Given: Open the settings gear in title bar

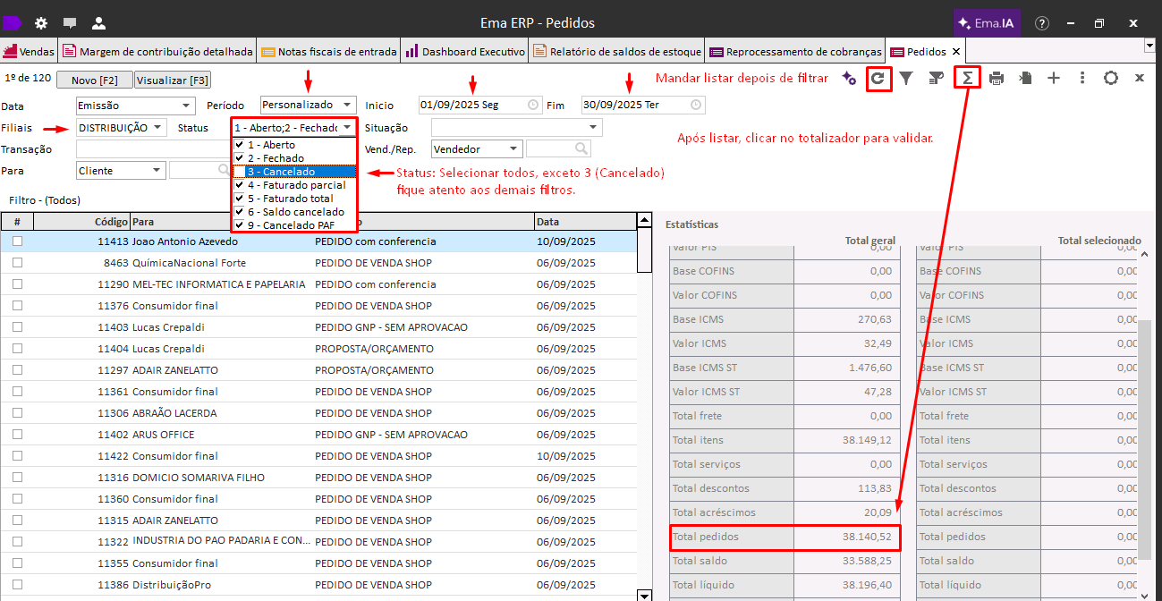Looking at the screenshot, I should click(41, 23).
